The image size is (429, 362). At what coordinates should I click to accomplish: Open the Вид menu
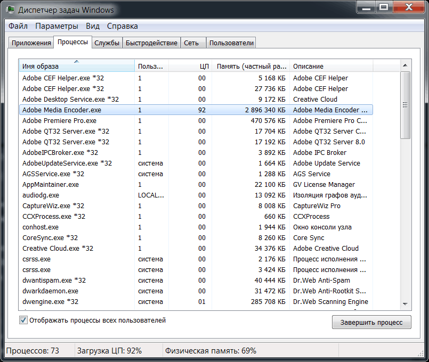click(x=93, y=26)
